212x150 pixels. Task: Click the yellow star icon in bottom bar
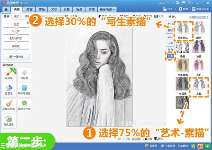[x=193, y=146]
